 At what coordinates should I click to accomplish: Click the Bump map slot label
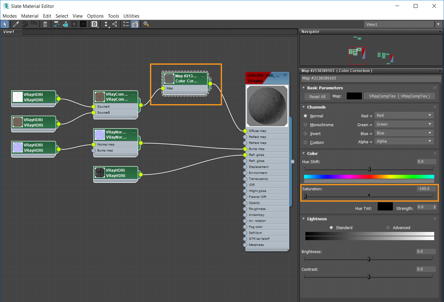click(x=257, y=149)
